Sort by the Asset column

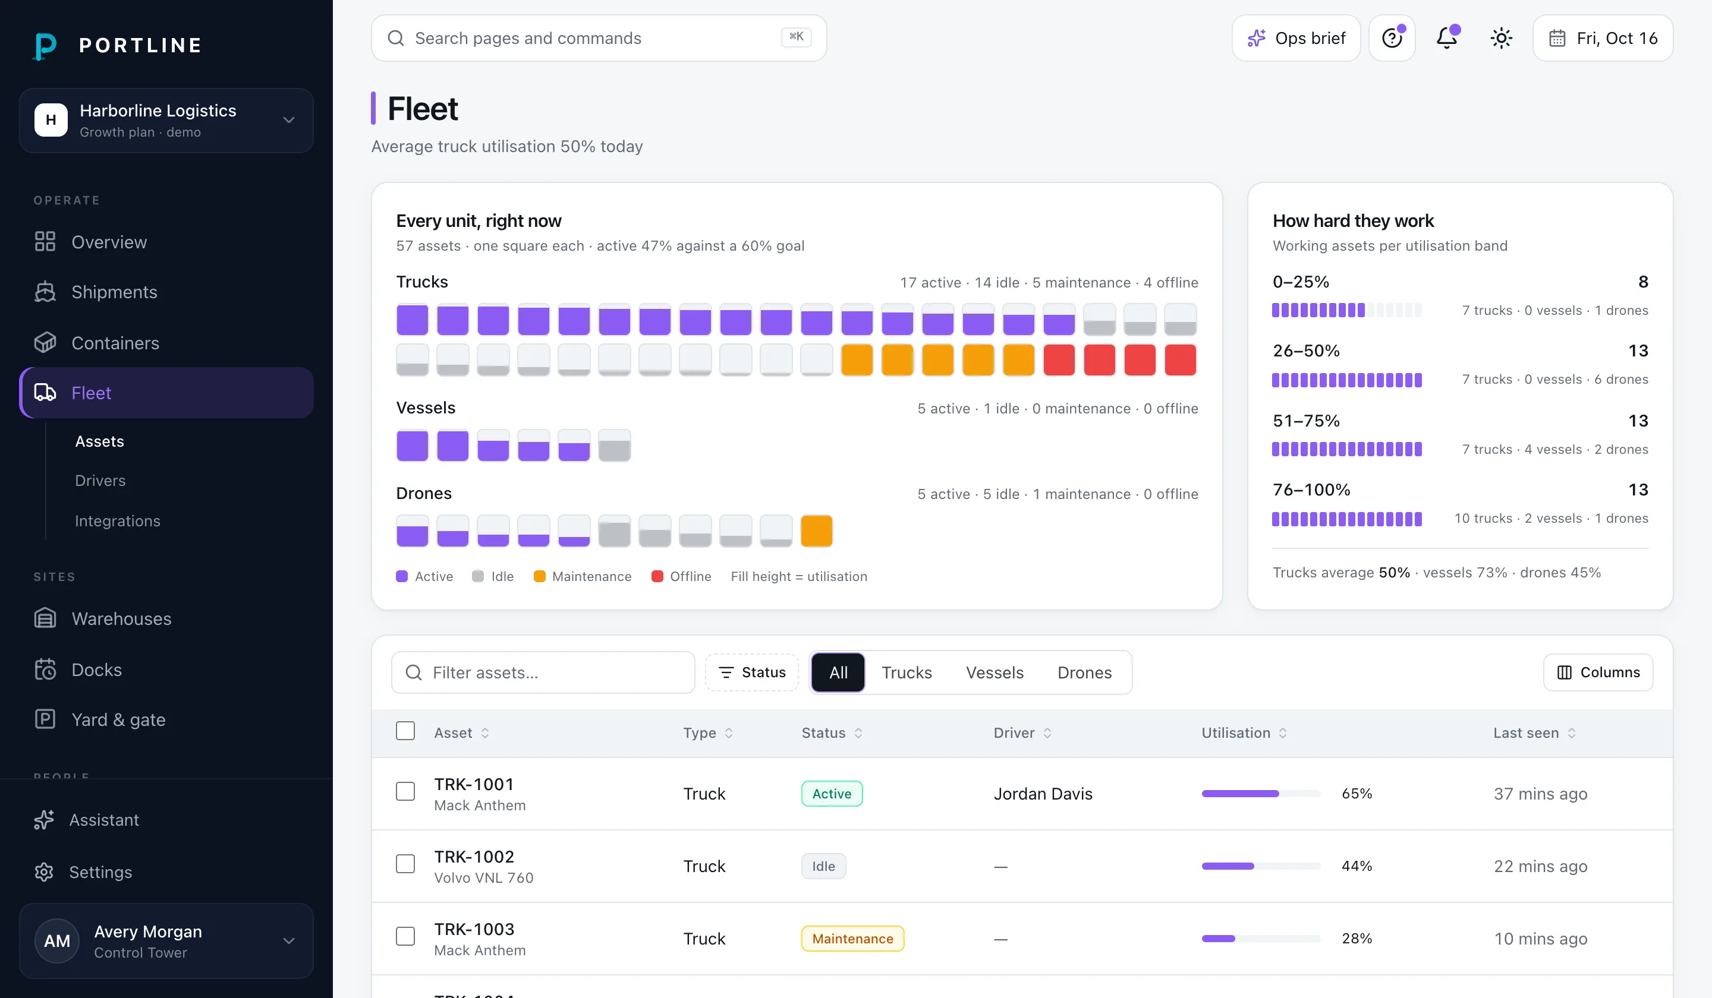point(461,732)
